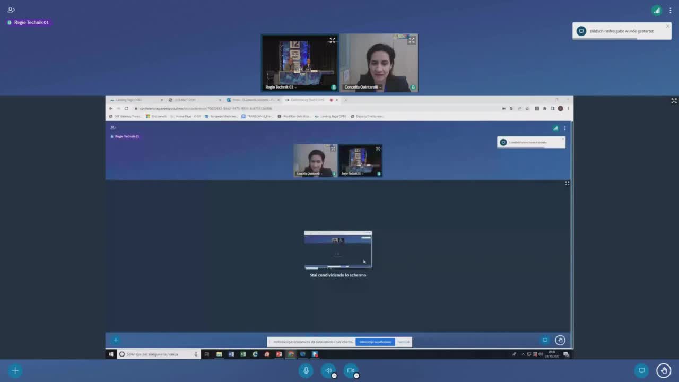Viewport: 679px width, 382px height.
Task: Click the raise hand icon
Action: click(x=664, y=370)
